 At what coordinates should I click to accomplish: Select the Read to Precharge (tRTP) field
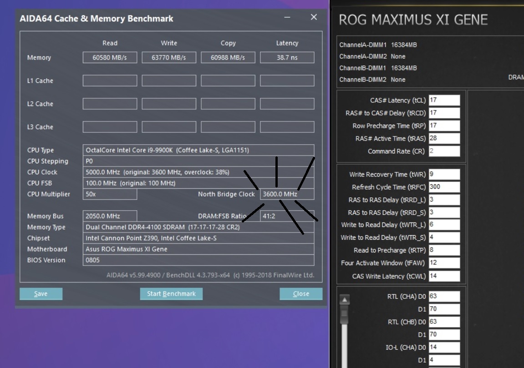(x=444, y=250)
